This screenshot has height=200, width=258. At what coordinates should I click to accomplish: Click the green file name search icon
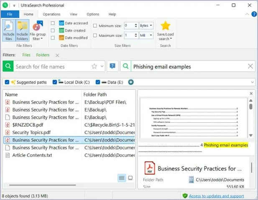(8, 66)
